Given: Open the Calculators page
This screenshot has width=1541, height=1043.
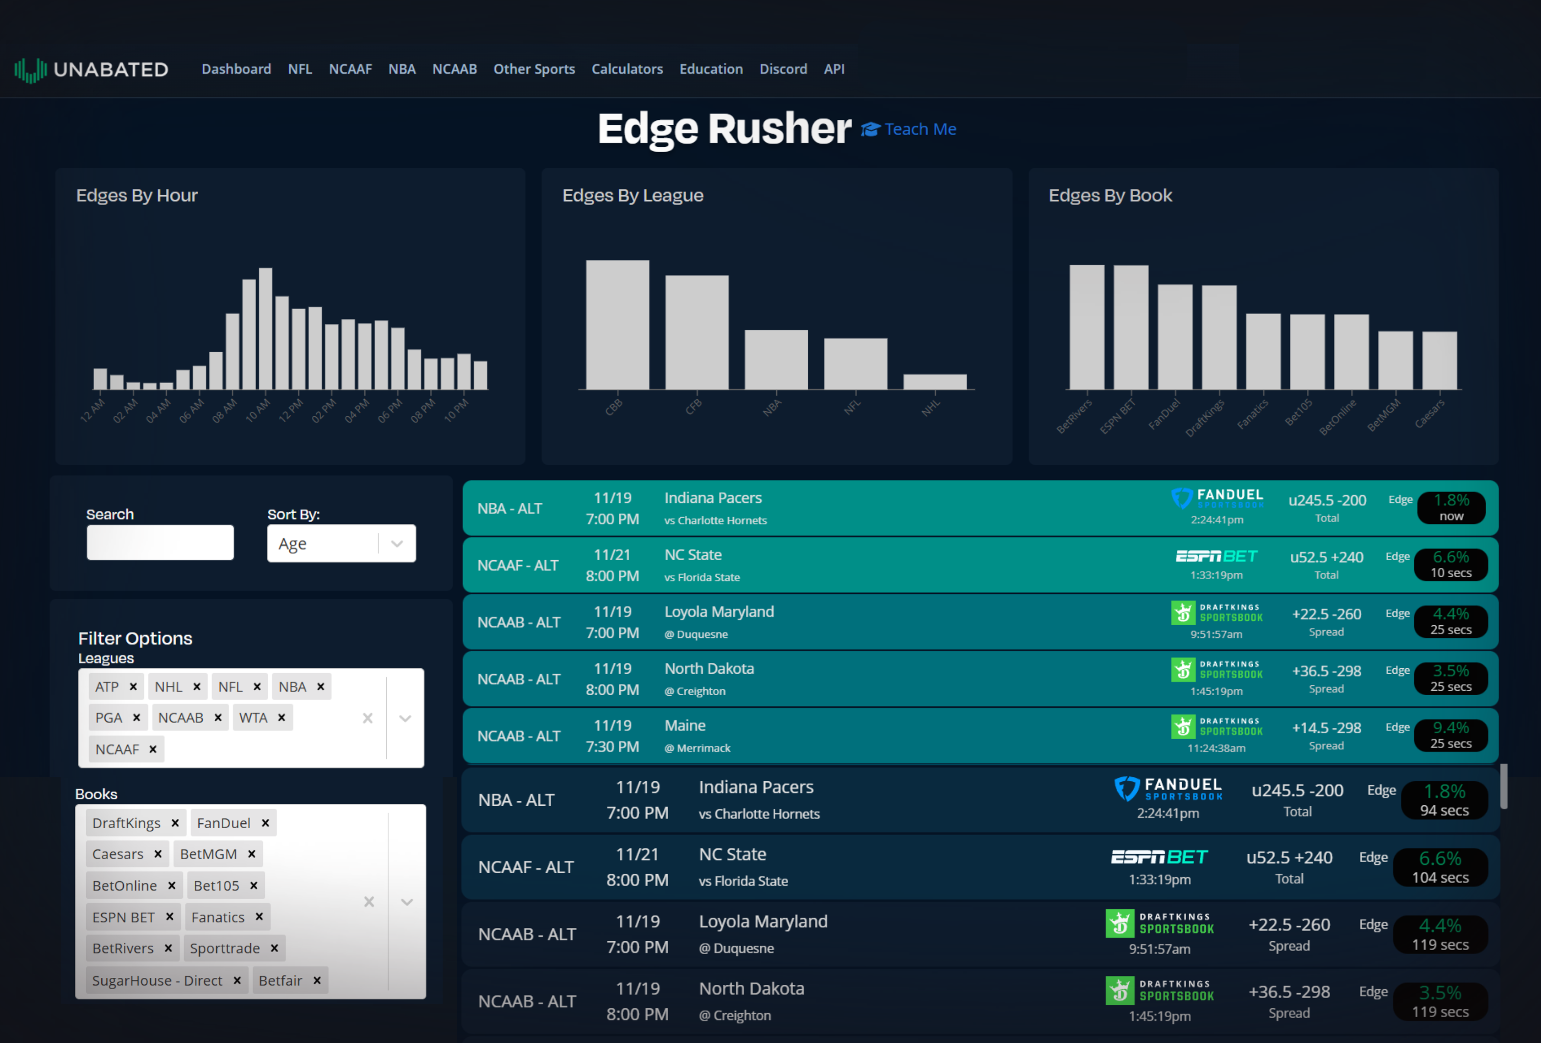Looking at the screenshot, I should click(x=627, y=69).
